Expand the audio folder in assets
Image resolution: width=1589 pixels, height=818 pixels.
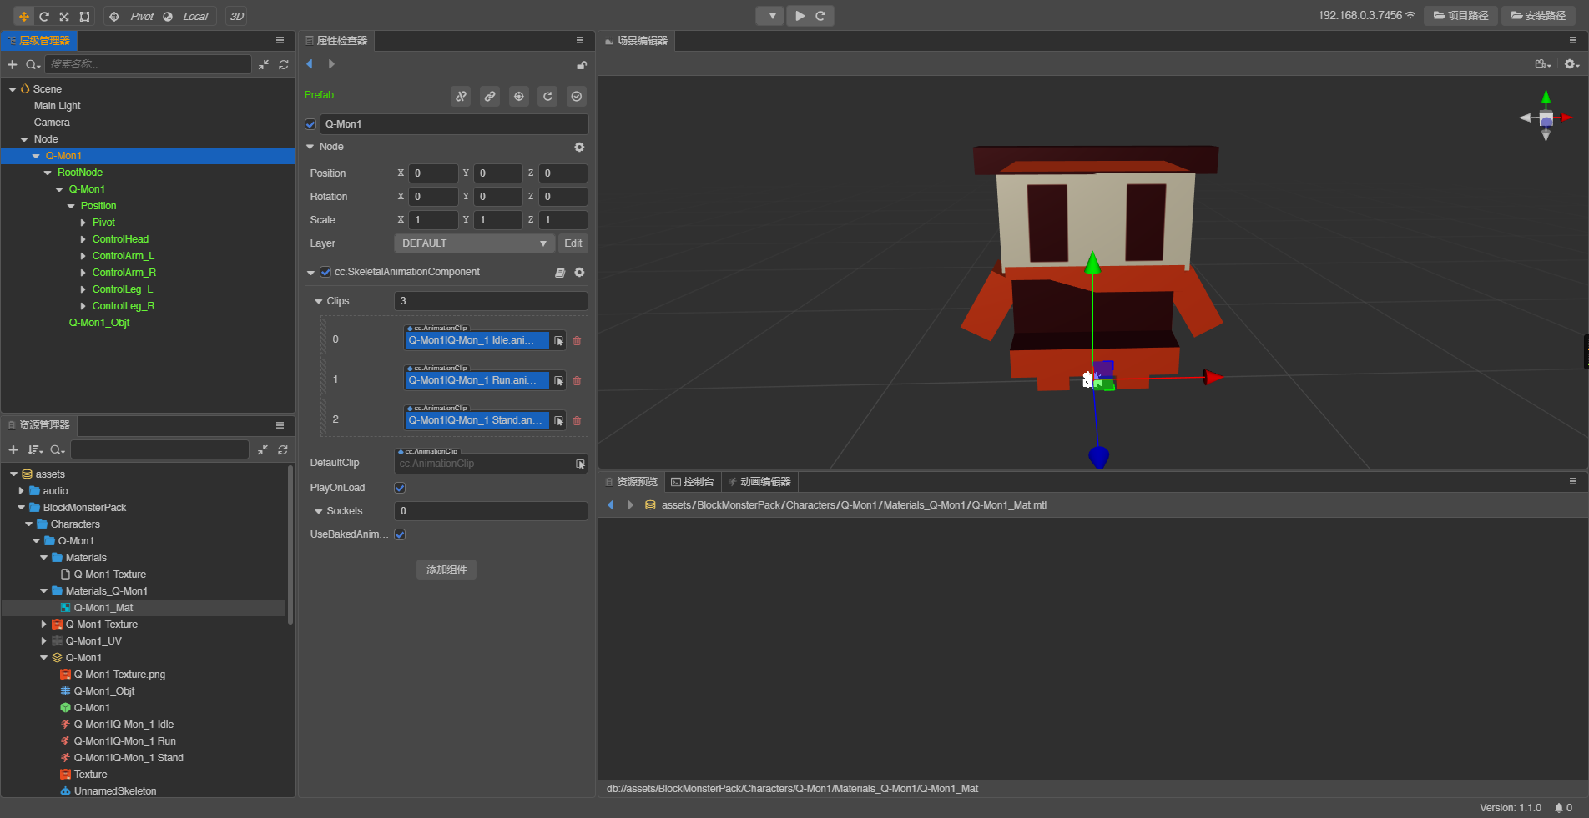coord(22,491)
